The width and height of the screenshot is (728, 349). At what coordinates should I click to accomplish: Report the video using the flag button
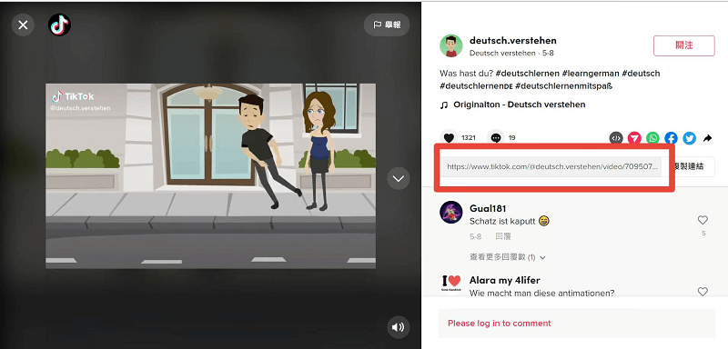click(x=387, y=25)
